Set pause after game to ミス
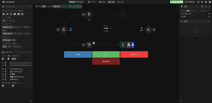The image size is (212, 103). 9,47
